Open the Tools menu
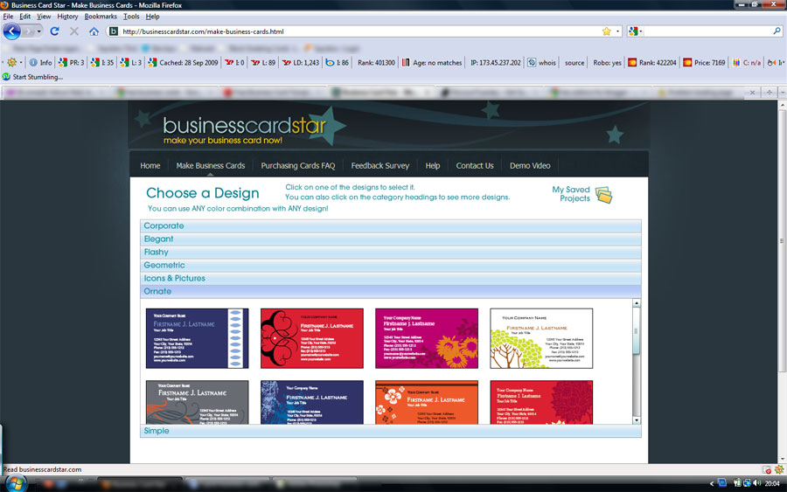 coord(131,17)
